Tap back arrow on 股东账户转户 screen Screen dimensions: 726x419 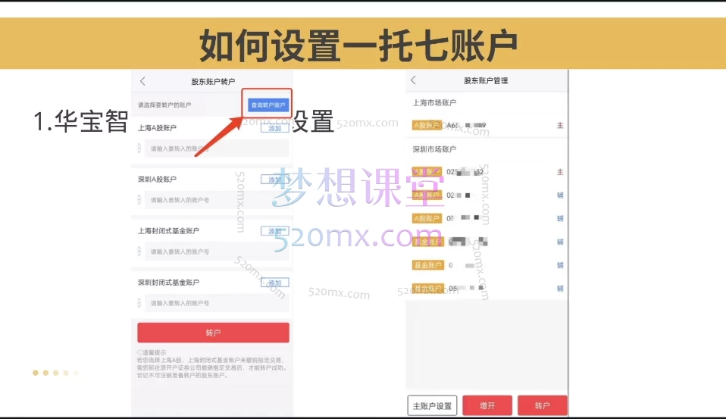pos(142,81)
